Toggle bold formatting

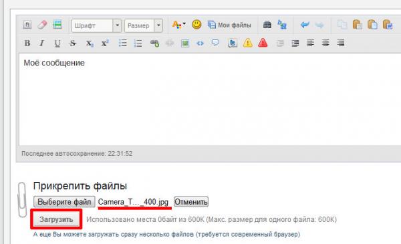click(27, 43)
